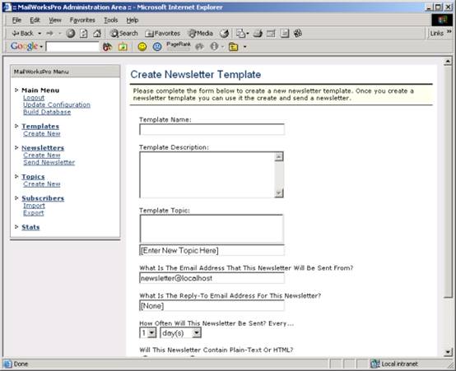The width and height of the screenshot is (456, 371).
Task: Click the Home icon in toolbar
Action: tap(97, 34)
